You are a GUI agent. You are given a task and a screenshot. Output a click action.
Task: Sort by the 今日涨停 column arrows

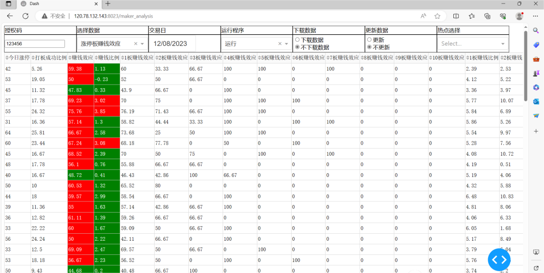[7, 58]
